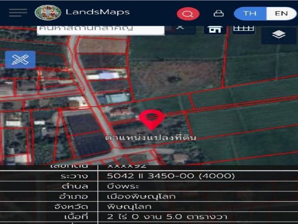Select the sub-district value บึงพระ

pyautogui.click(x=123, y=186)
